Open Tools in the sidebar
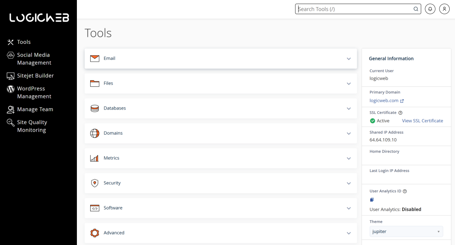The image size is (455, 245). pyautogui.click(x=24, y=42)
